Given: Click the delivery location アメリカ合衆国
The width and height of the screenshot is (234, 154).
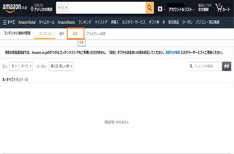Looking at the screenshot, I should (41, 8).
